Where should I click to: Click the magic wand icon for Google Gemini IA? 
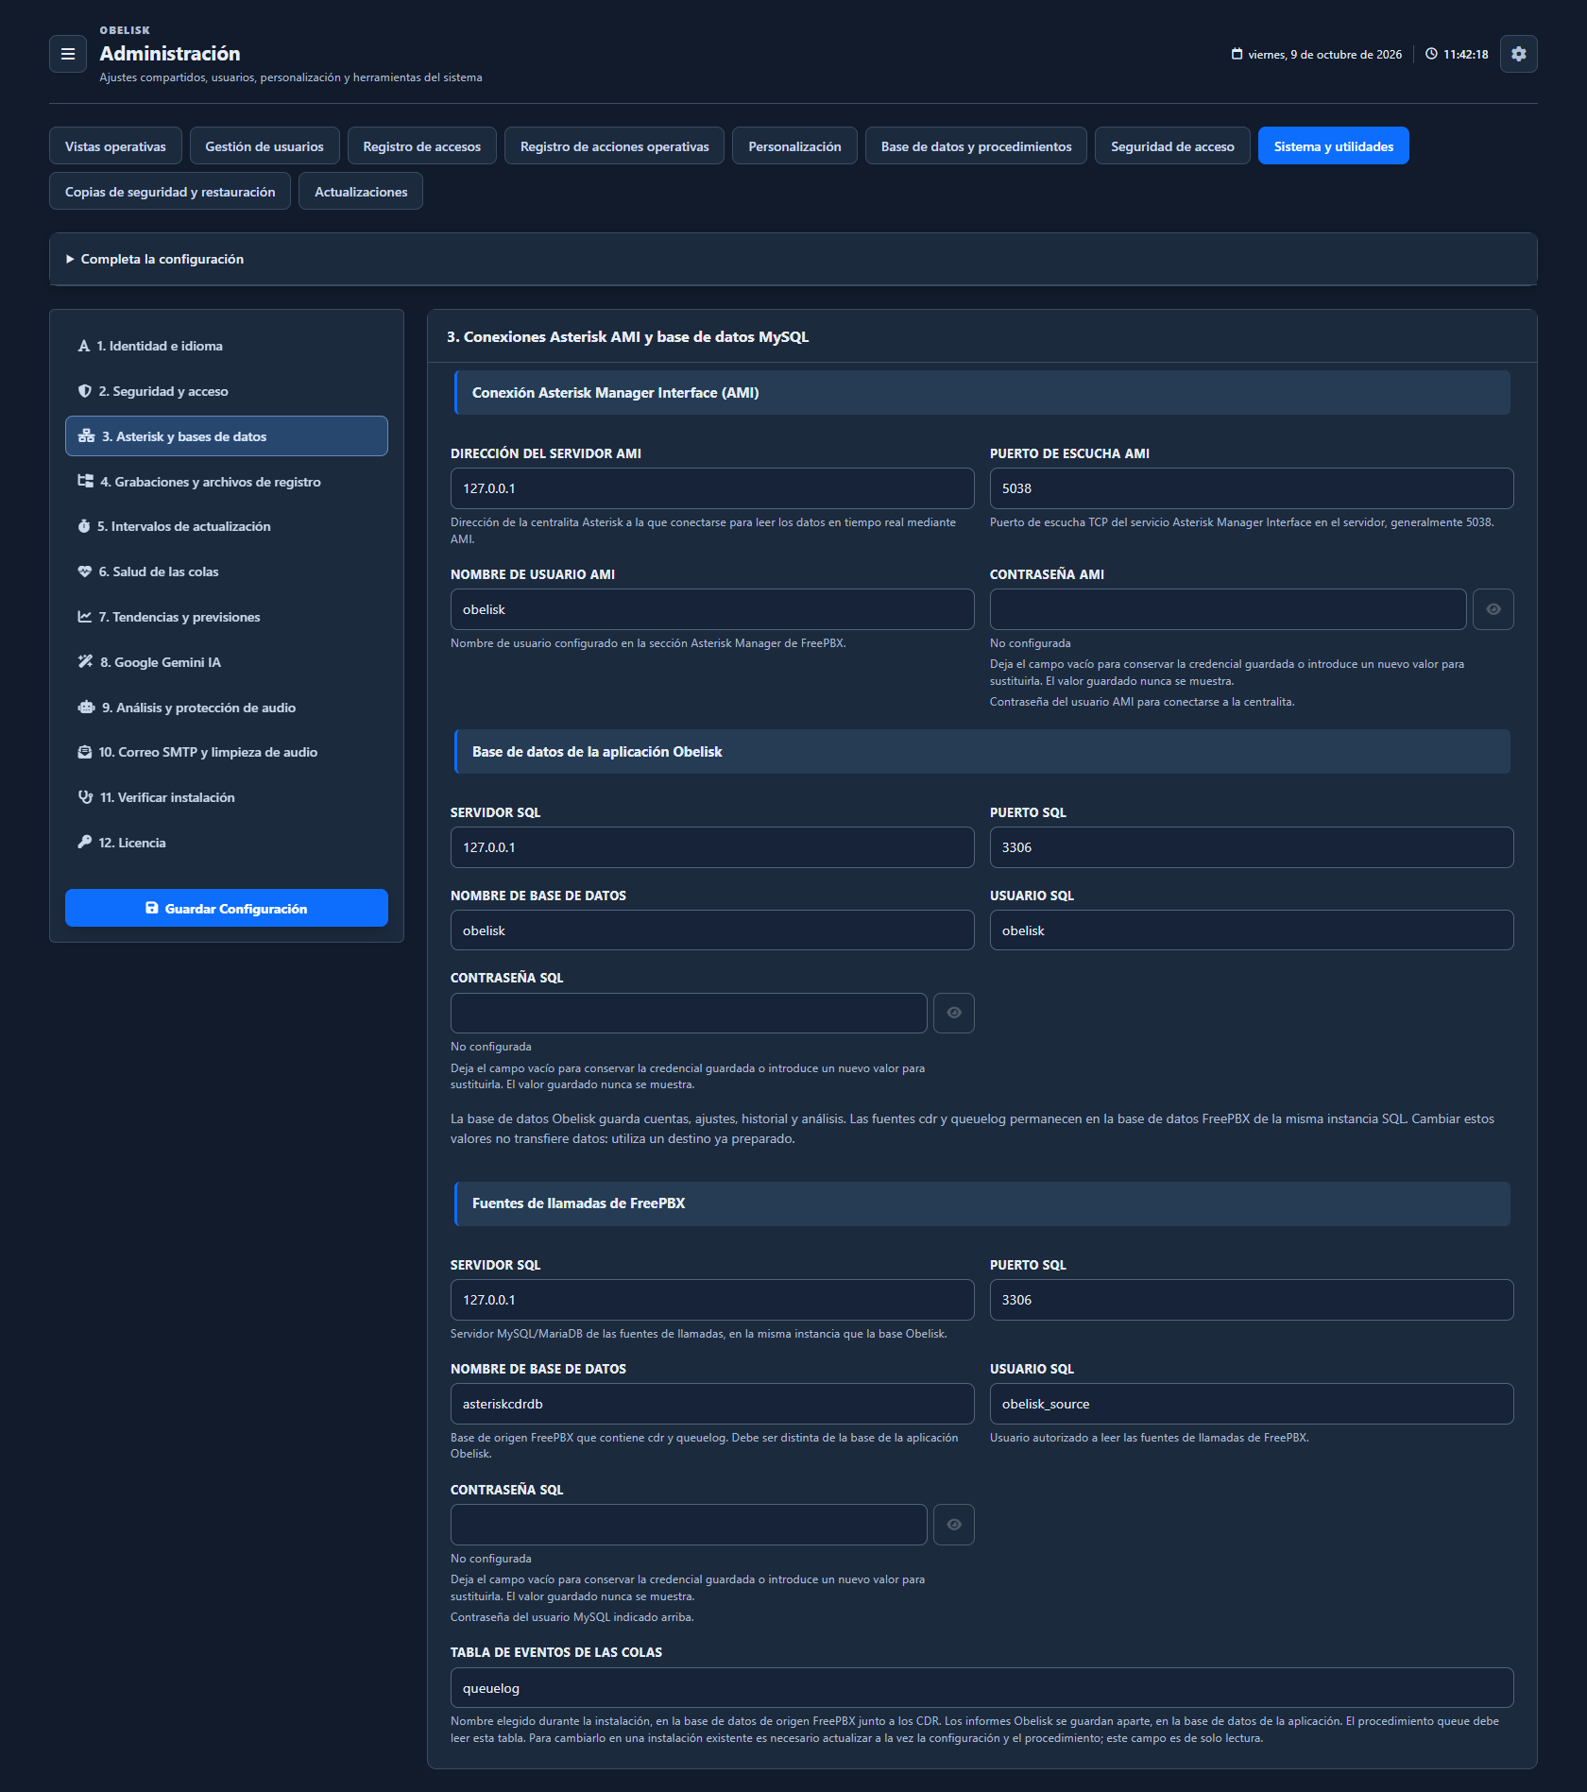coord(85,662)
